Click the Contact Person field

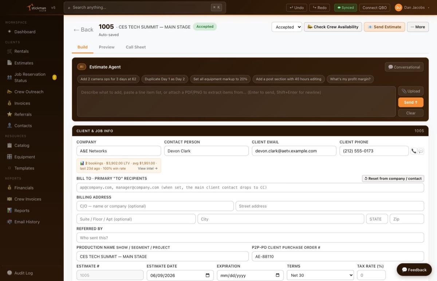coord(206,151)
